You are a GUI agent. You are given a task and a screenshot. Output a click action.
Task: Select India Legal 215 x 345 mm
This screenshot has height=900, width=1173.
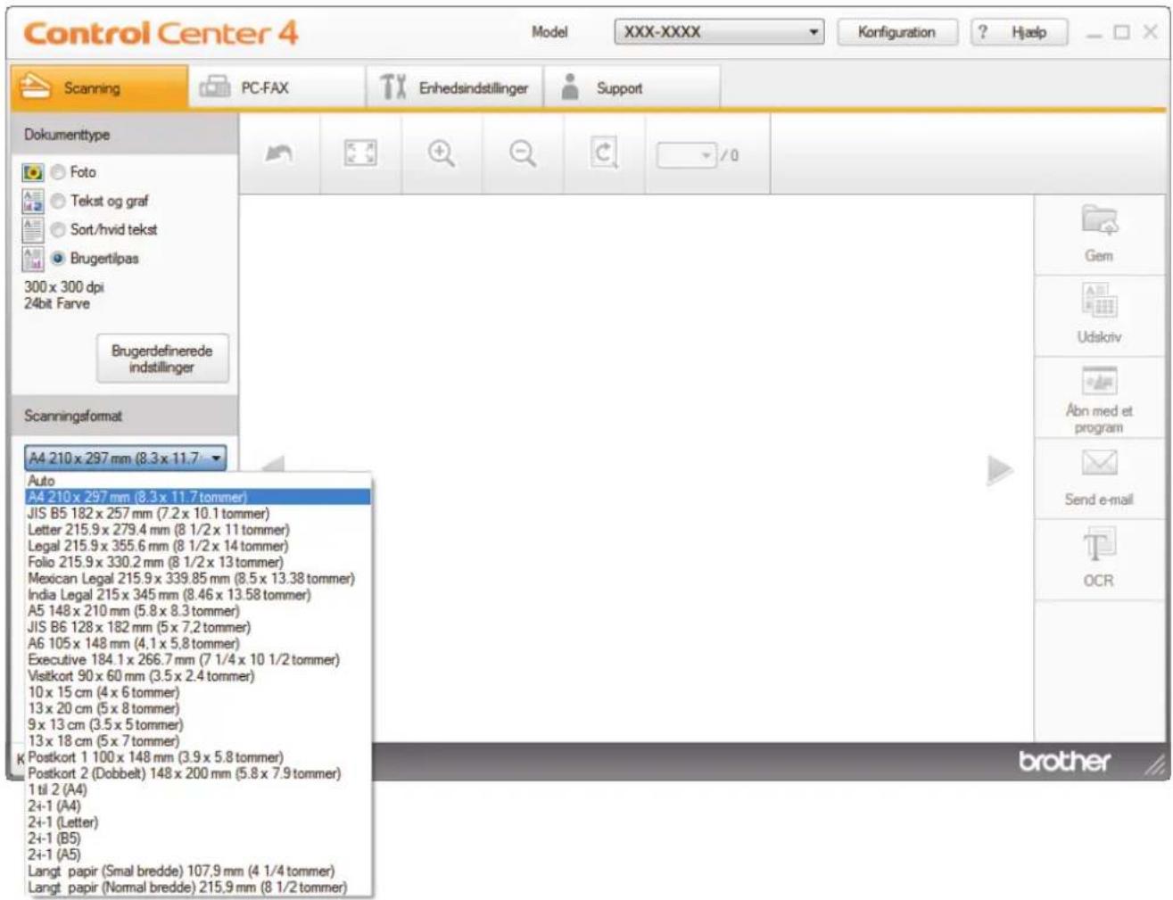(198, 594)
